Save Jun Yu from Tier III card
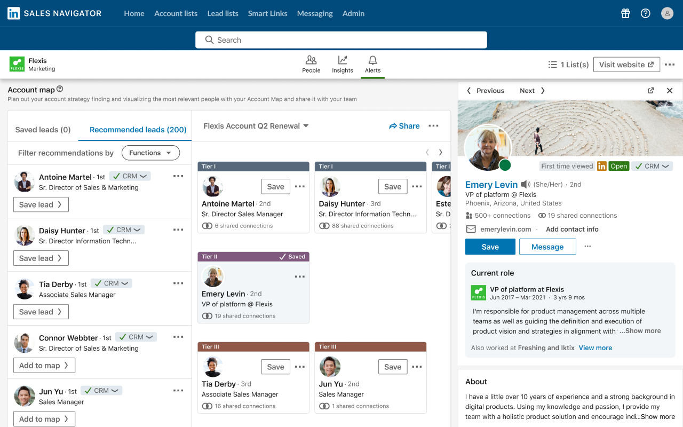 393,367
